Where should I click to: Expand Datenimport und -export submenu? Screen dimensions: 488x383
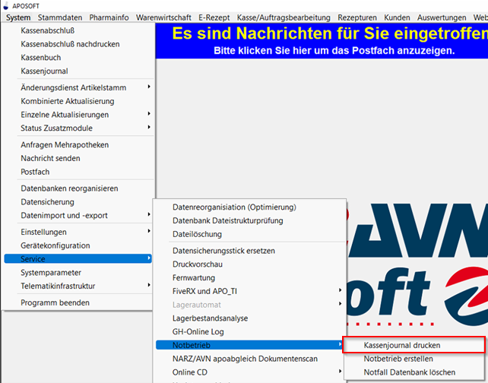pos(78,215)
